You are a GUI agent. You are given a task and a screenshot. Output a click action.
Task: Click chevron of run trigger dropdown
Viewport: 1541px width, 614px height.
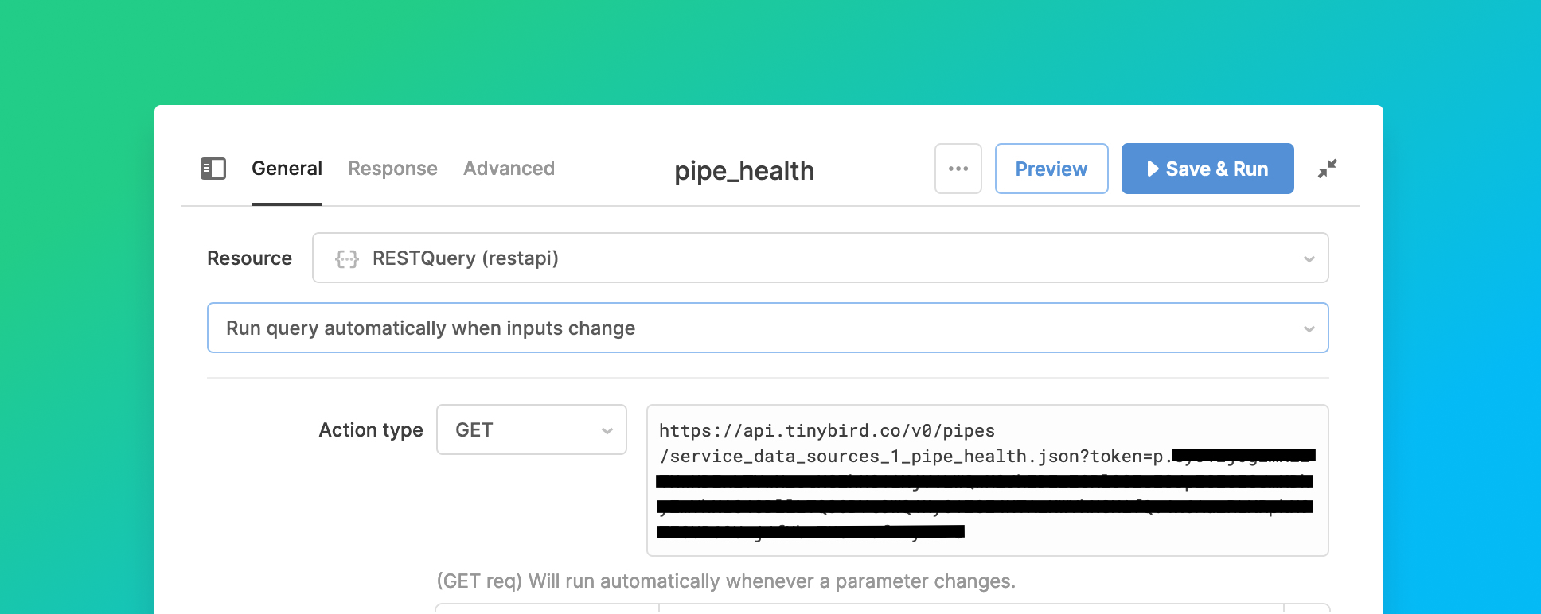pyautogui.click(x=1309, y=329)
